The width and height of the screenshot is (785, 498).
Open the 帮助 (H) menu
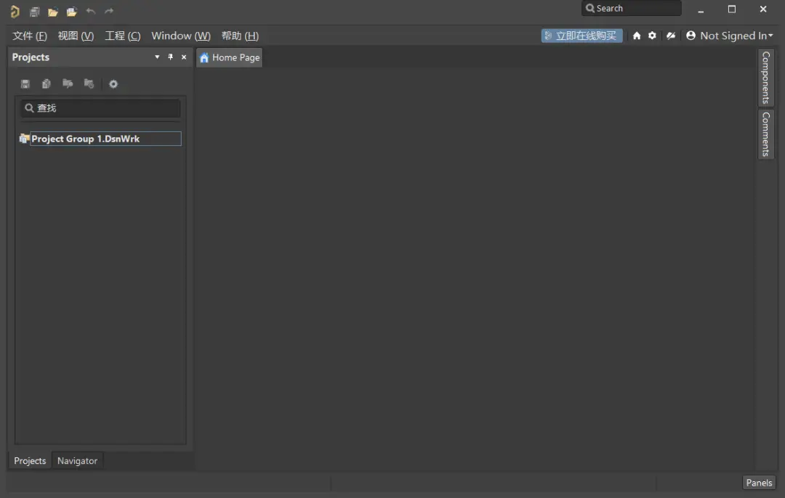(x=241, y=36)
